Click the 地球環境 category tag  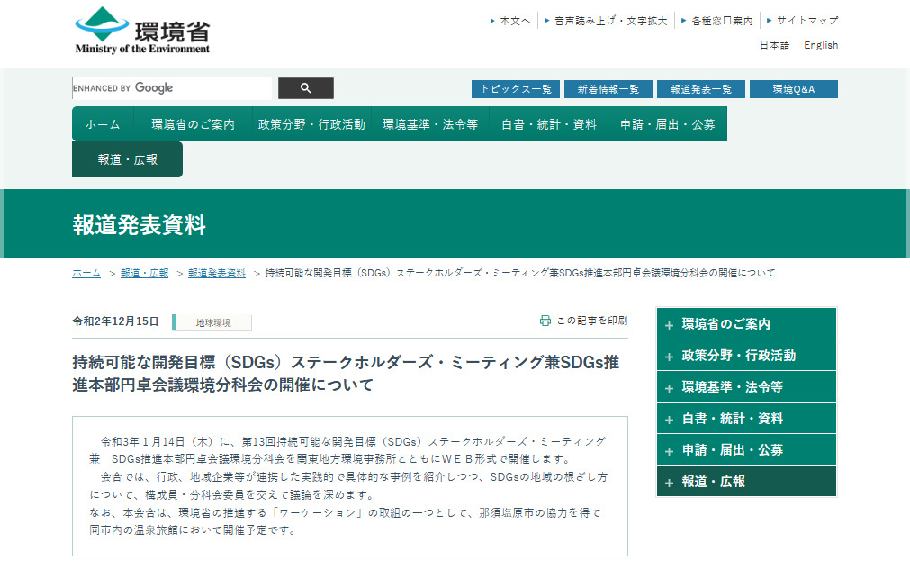(213, 322)
